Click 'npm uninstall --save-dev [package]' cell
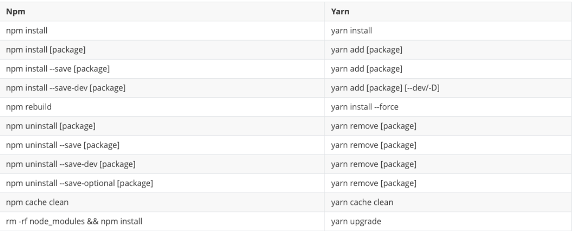The height and width of the screenshot is (231, 572). coord(71,164)
